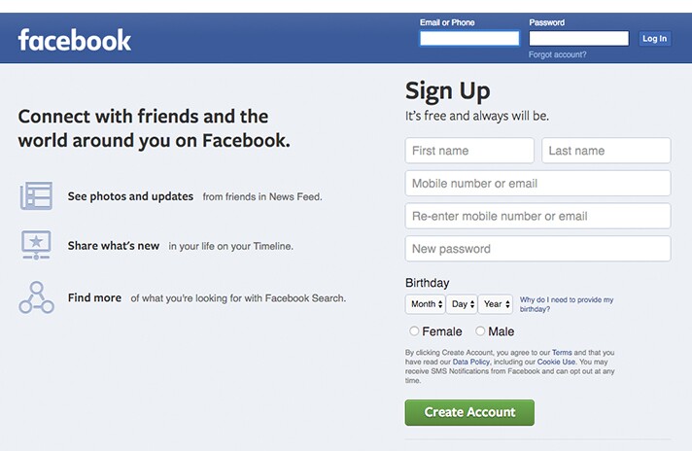Click the Facebook Search graph icon

(36, 297)
